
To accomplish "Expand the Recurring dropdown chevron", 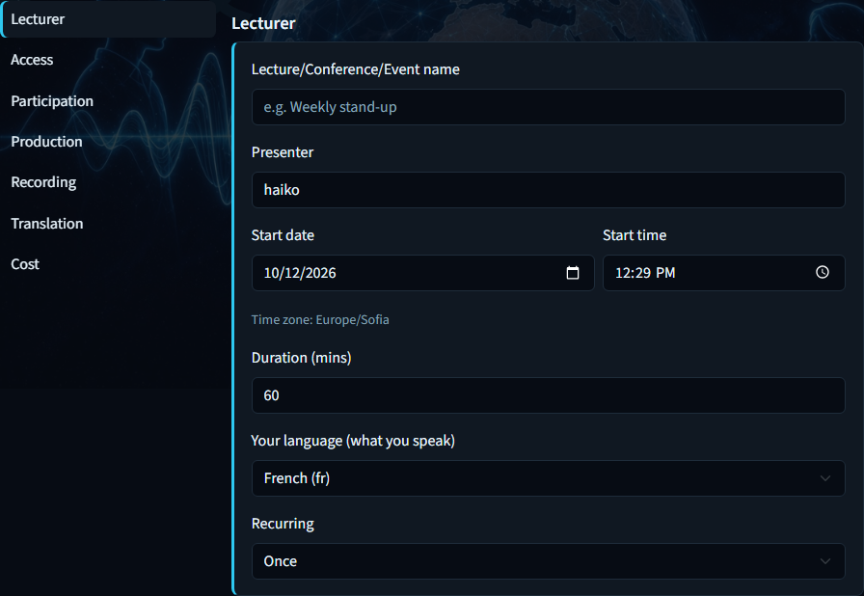I will pos(824,561).
